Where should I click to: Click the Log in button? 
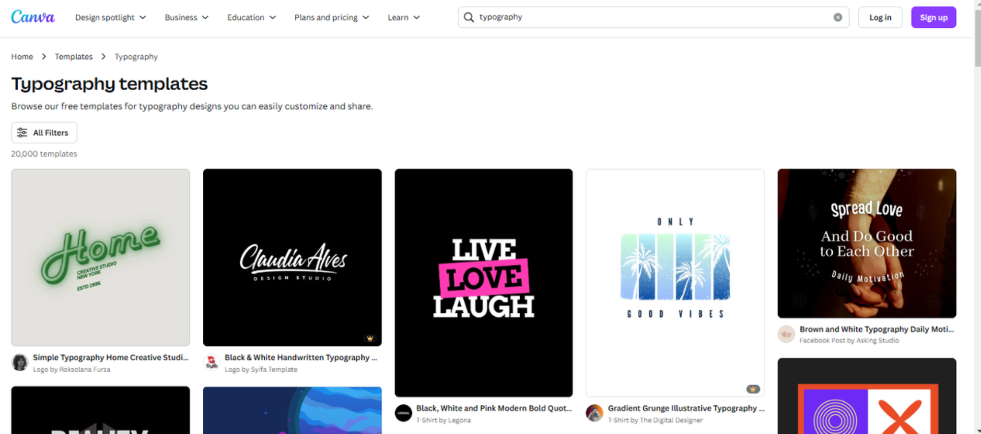point(880,17)
